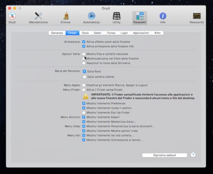Click the Opzioni Varie label

(71, 54)
